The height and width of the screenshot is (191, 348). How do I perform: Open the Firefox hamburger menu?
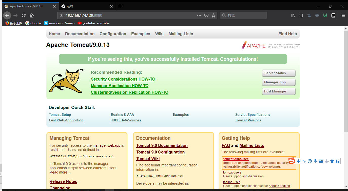click(343, 15)
